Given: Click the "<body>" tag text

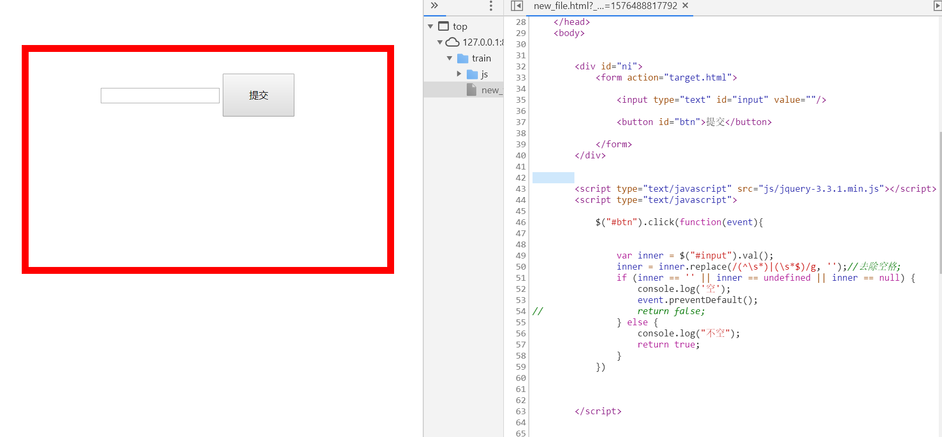Looking at the screenshot, I should (569, 33).
